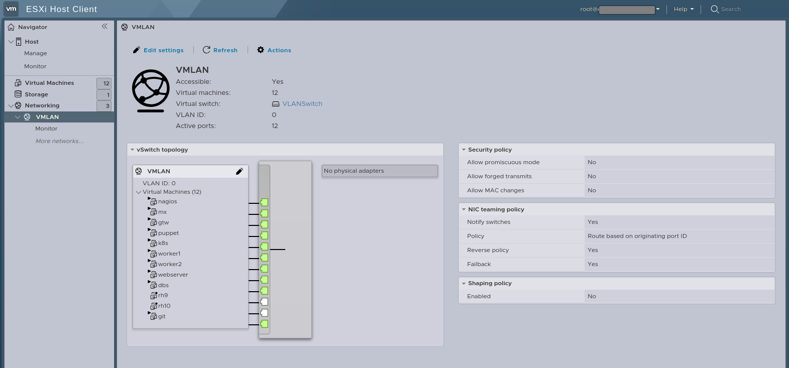This screenshot has height=368, width=789.
Task: Open the Actions menu
Action: point(274,50)
